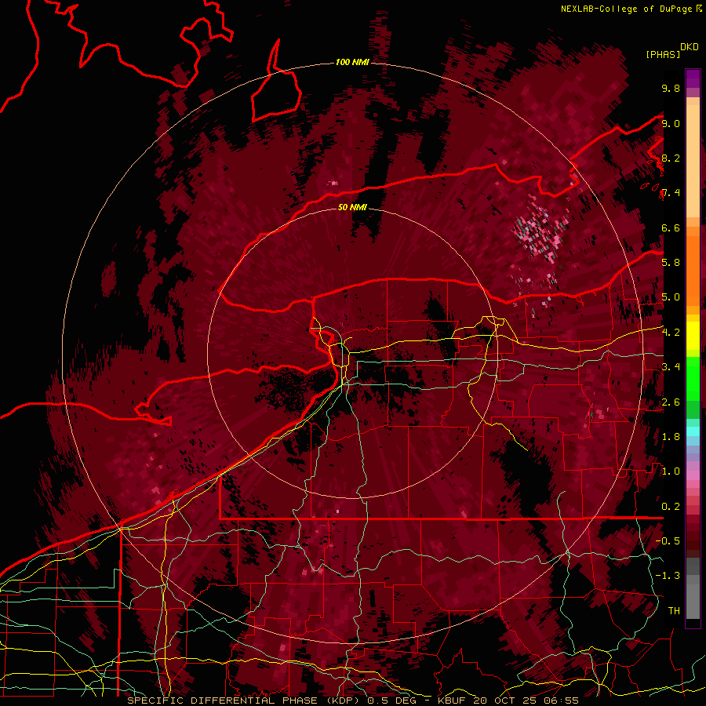Viewport: 706px width, 706px height.
Task: Click the yellow segment of the color bar
Action: pos(693,336)
